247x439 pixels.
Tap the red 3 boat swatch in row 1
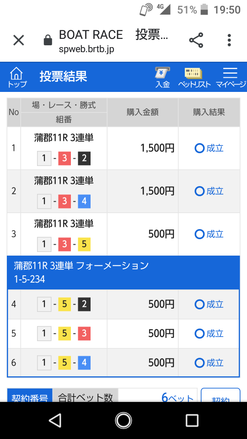tap(64, 159)
